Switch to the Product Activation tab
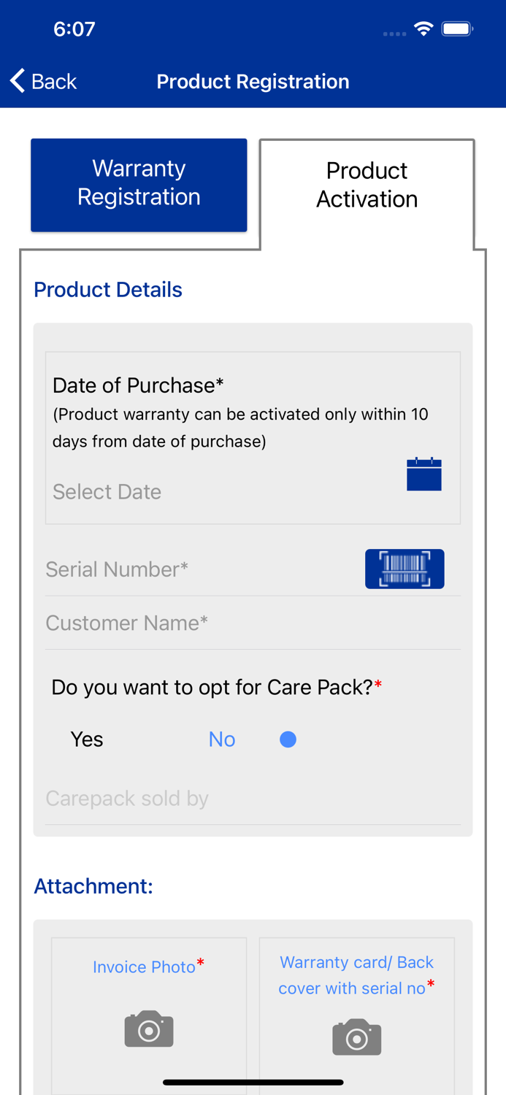 pyautogui.click(x=367, y=185)
